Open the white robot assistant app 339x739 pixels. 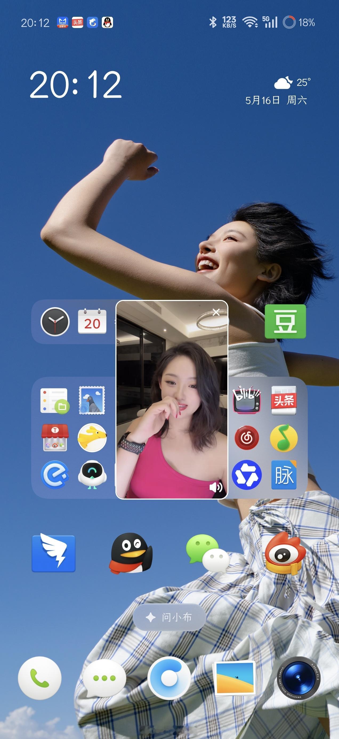pos(92,475)
